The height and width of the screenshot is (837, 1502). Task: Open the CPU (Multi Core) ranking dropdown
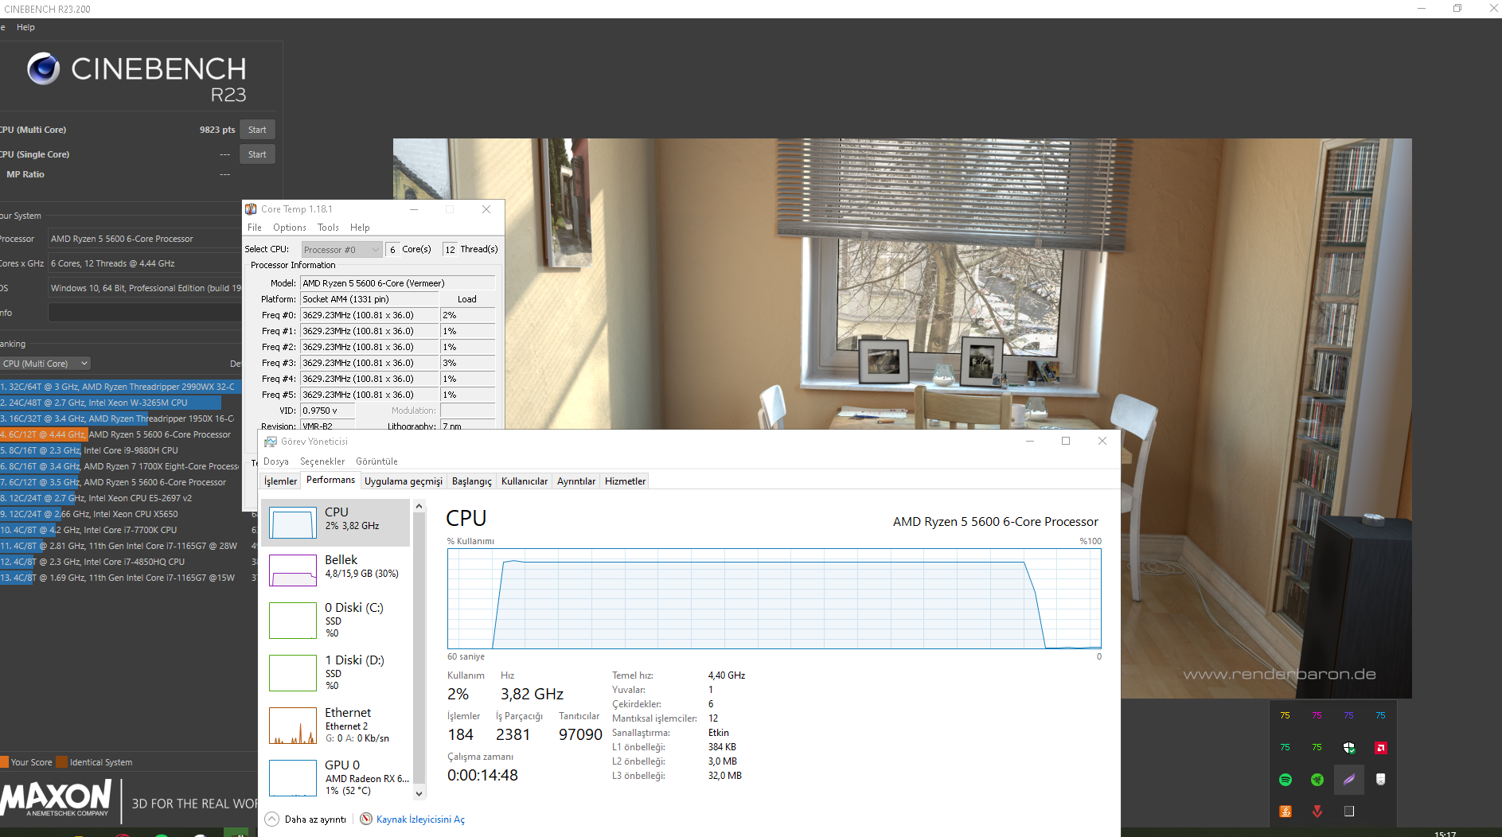click(x=45, y=364)
